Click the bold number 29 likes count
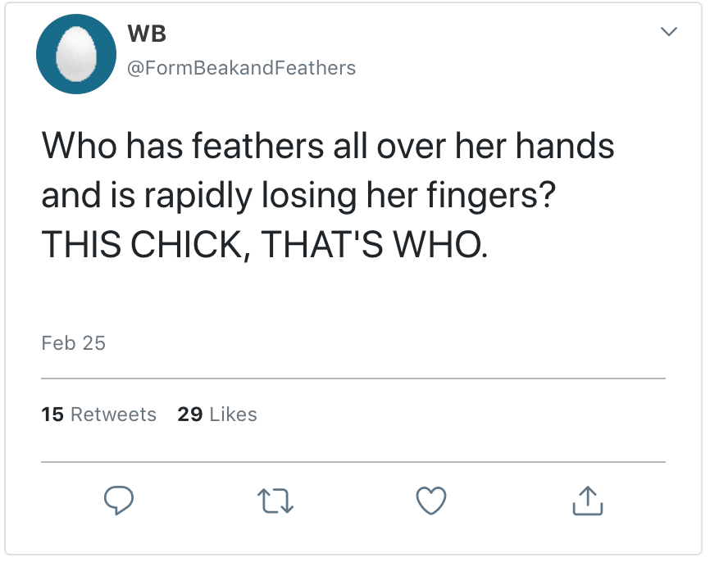The image size is (710, 562). (x=190, y=415)
